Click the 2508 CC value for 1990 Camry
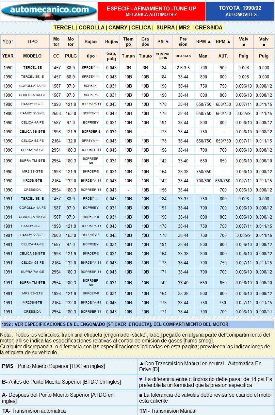The image size is (275, 415). (56, 113)
